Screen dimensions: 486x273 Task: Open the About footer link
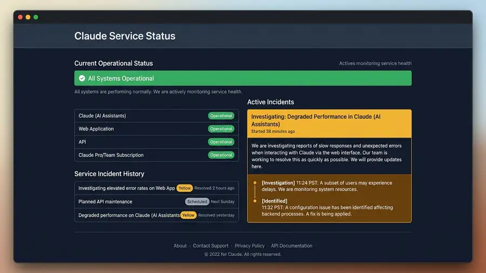180,246
